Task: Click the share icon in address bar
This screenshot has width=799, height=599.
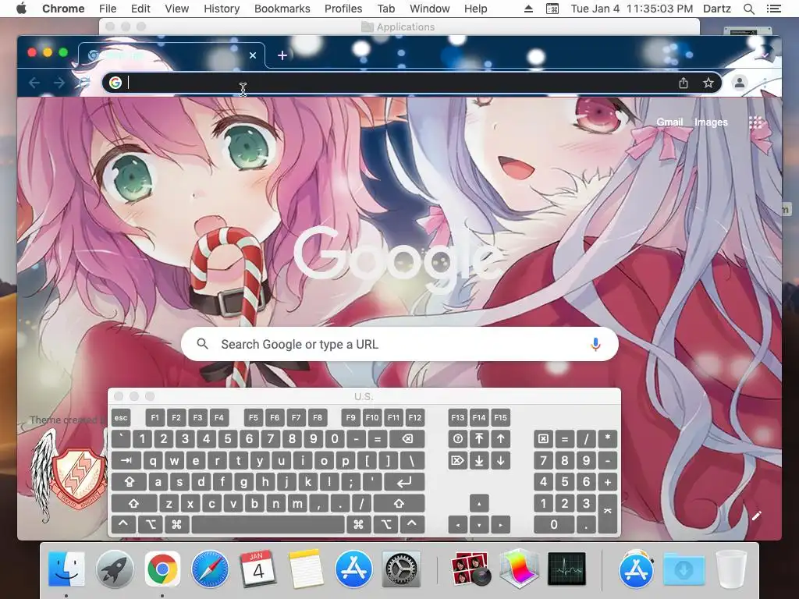Action: [684, 83]
